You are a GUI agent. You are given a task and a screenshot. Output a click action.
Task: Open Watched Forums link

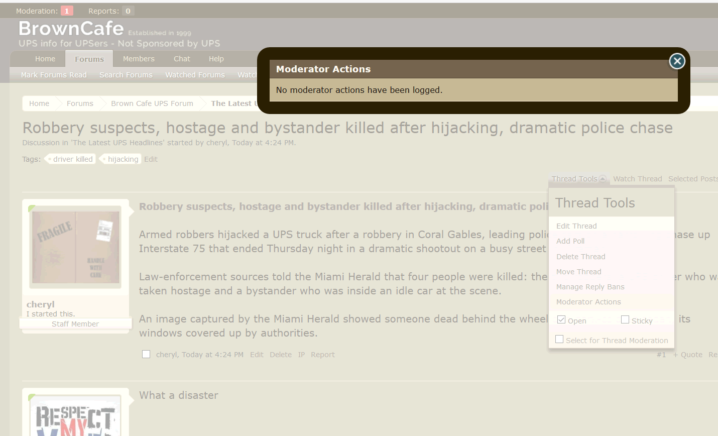pos(195,75)
